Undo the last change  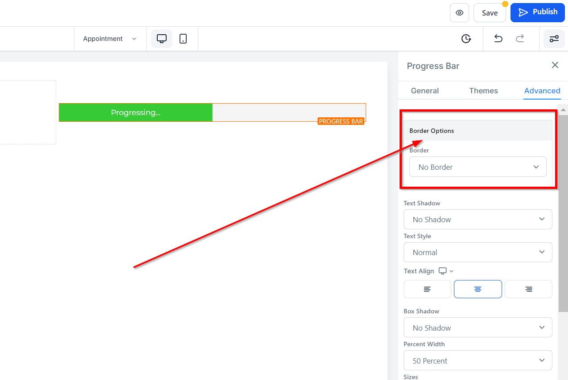tap(499, 39)
